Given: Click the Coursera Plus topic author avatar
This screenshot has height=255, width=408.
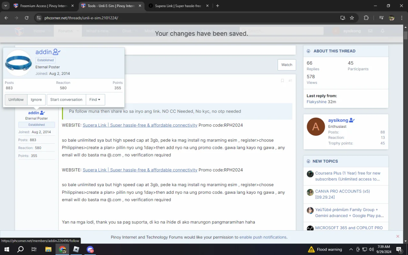Looking at the screenshot, I should pyautogui.click(x=310, y=174).
